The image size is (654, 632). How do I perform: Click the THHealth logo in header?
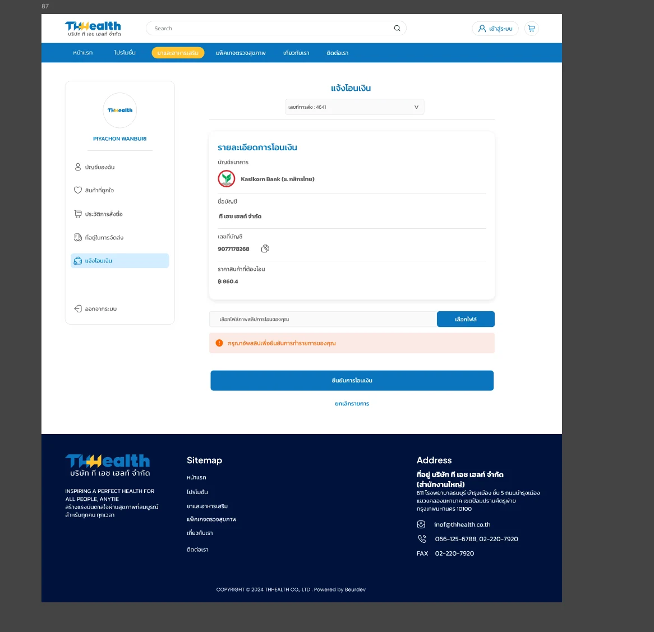tap(93, 29)
